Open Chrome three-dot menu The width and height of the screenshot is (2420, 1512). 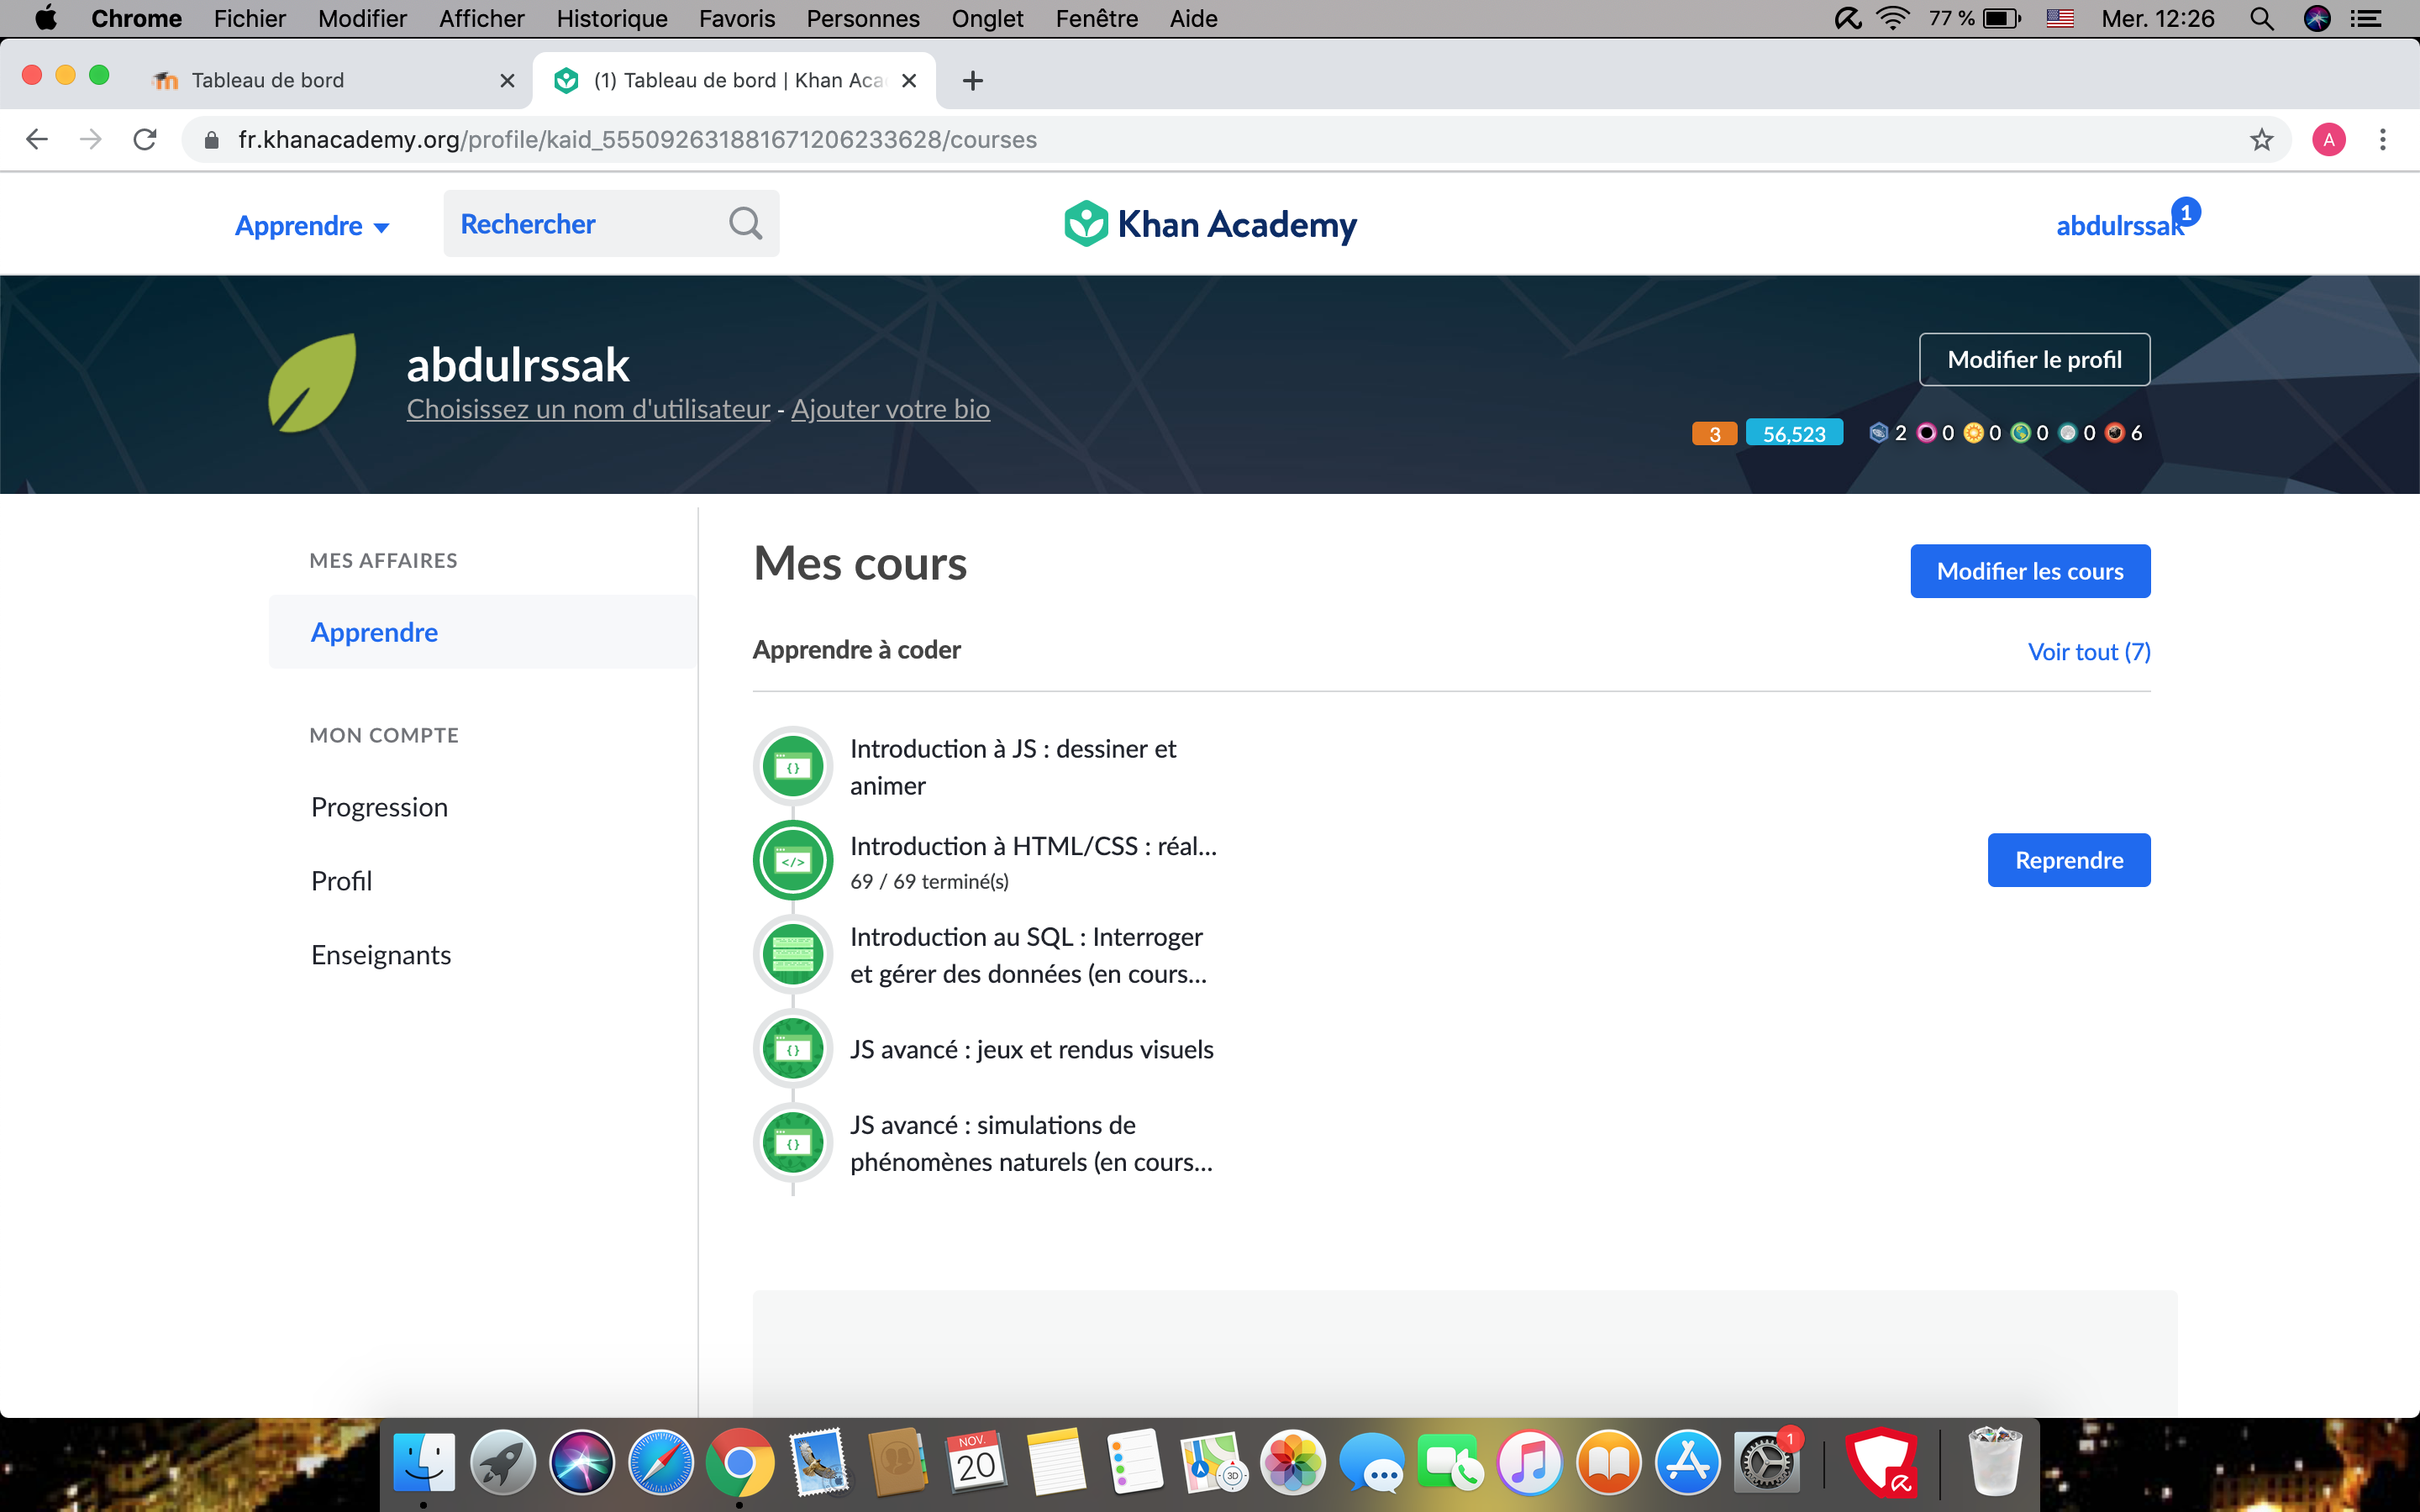click(2383, 140)
